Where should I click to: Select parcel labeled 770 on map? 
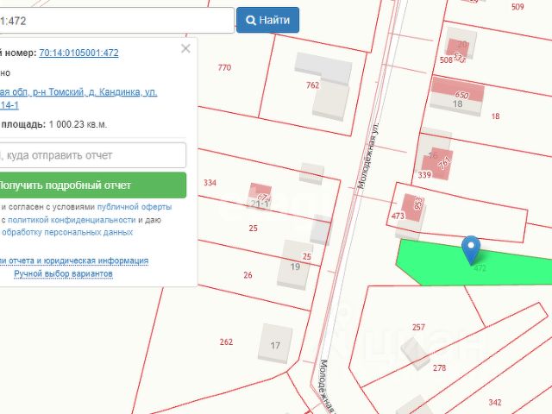pos(224,67)
